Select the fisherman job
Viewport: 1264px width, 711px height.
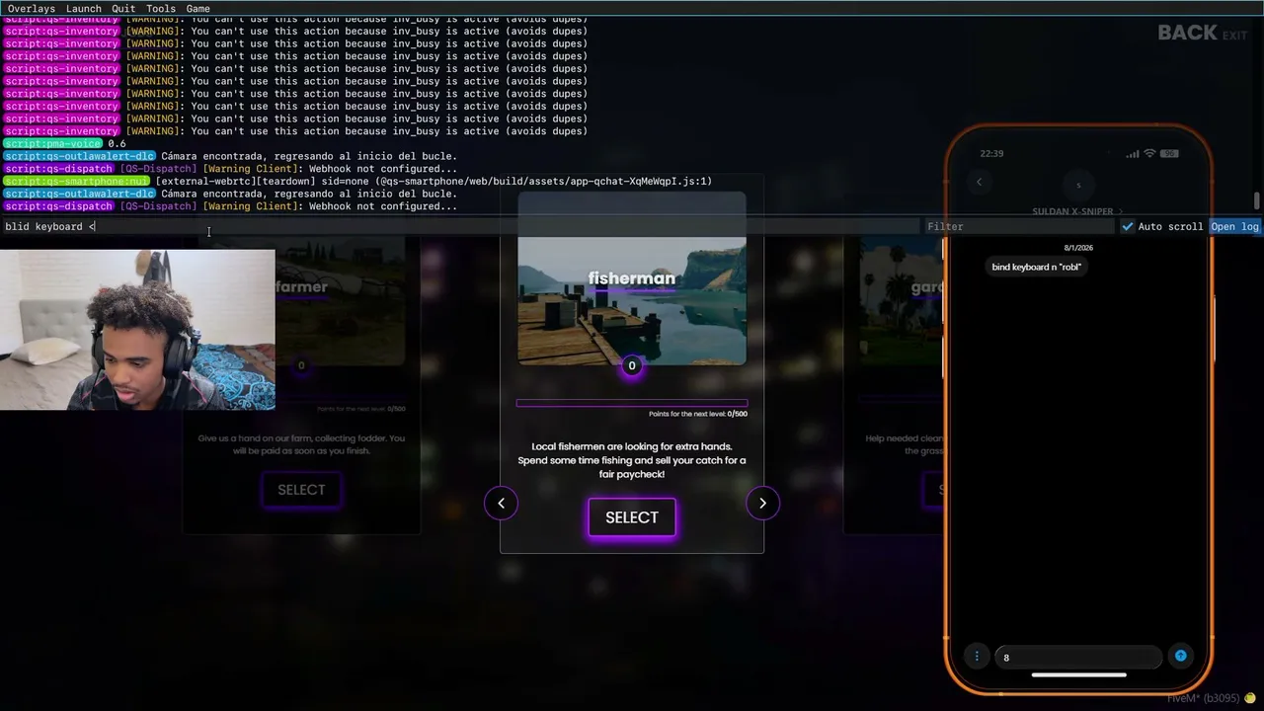click(x=632, y=517)
